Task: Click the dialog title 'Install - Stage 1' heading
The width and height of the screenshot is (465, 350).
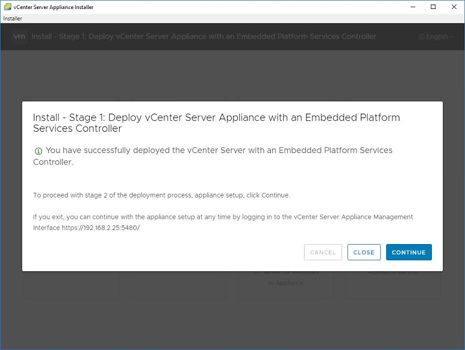Action: pyautogui.click(x=217, y=123)
